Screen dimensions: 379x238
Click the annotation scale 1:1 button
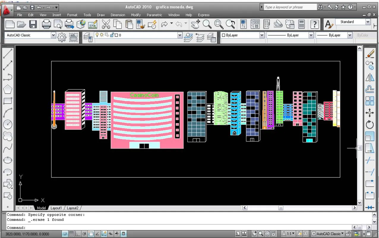pyautogui.click(x=288, y=234)
